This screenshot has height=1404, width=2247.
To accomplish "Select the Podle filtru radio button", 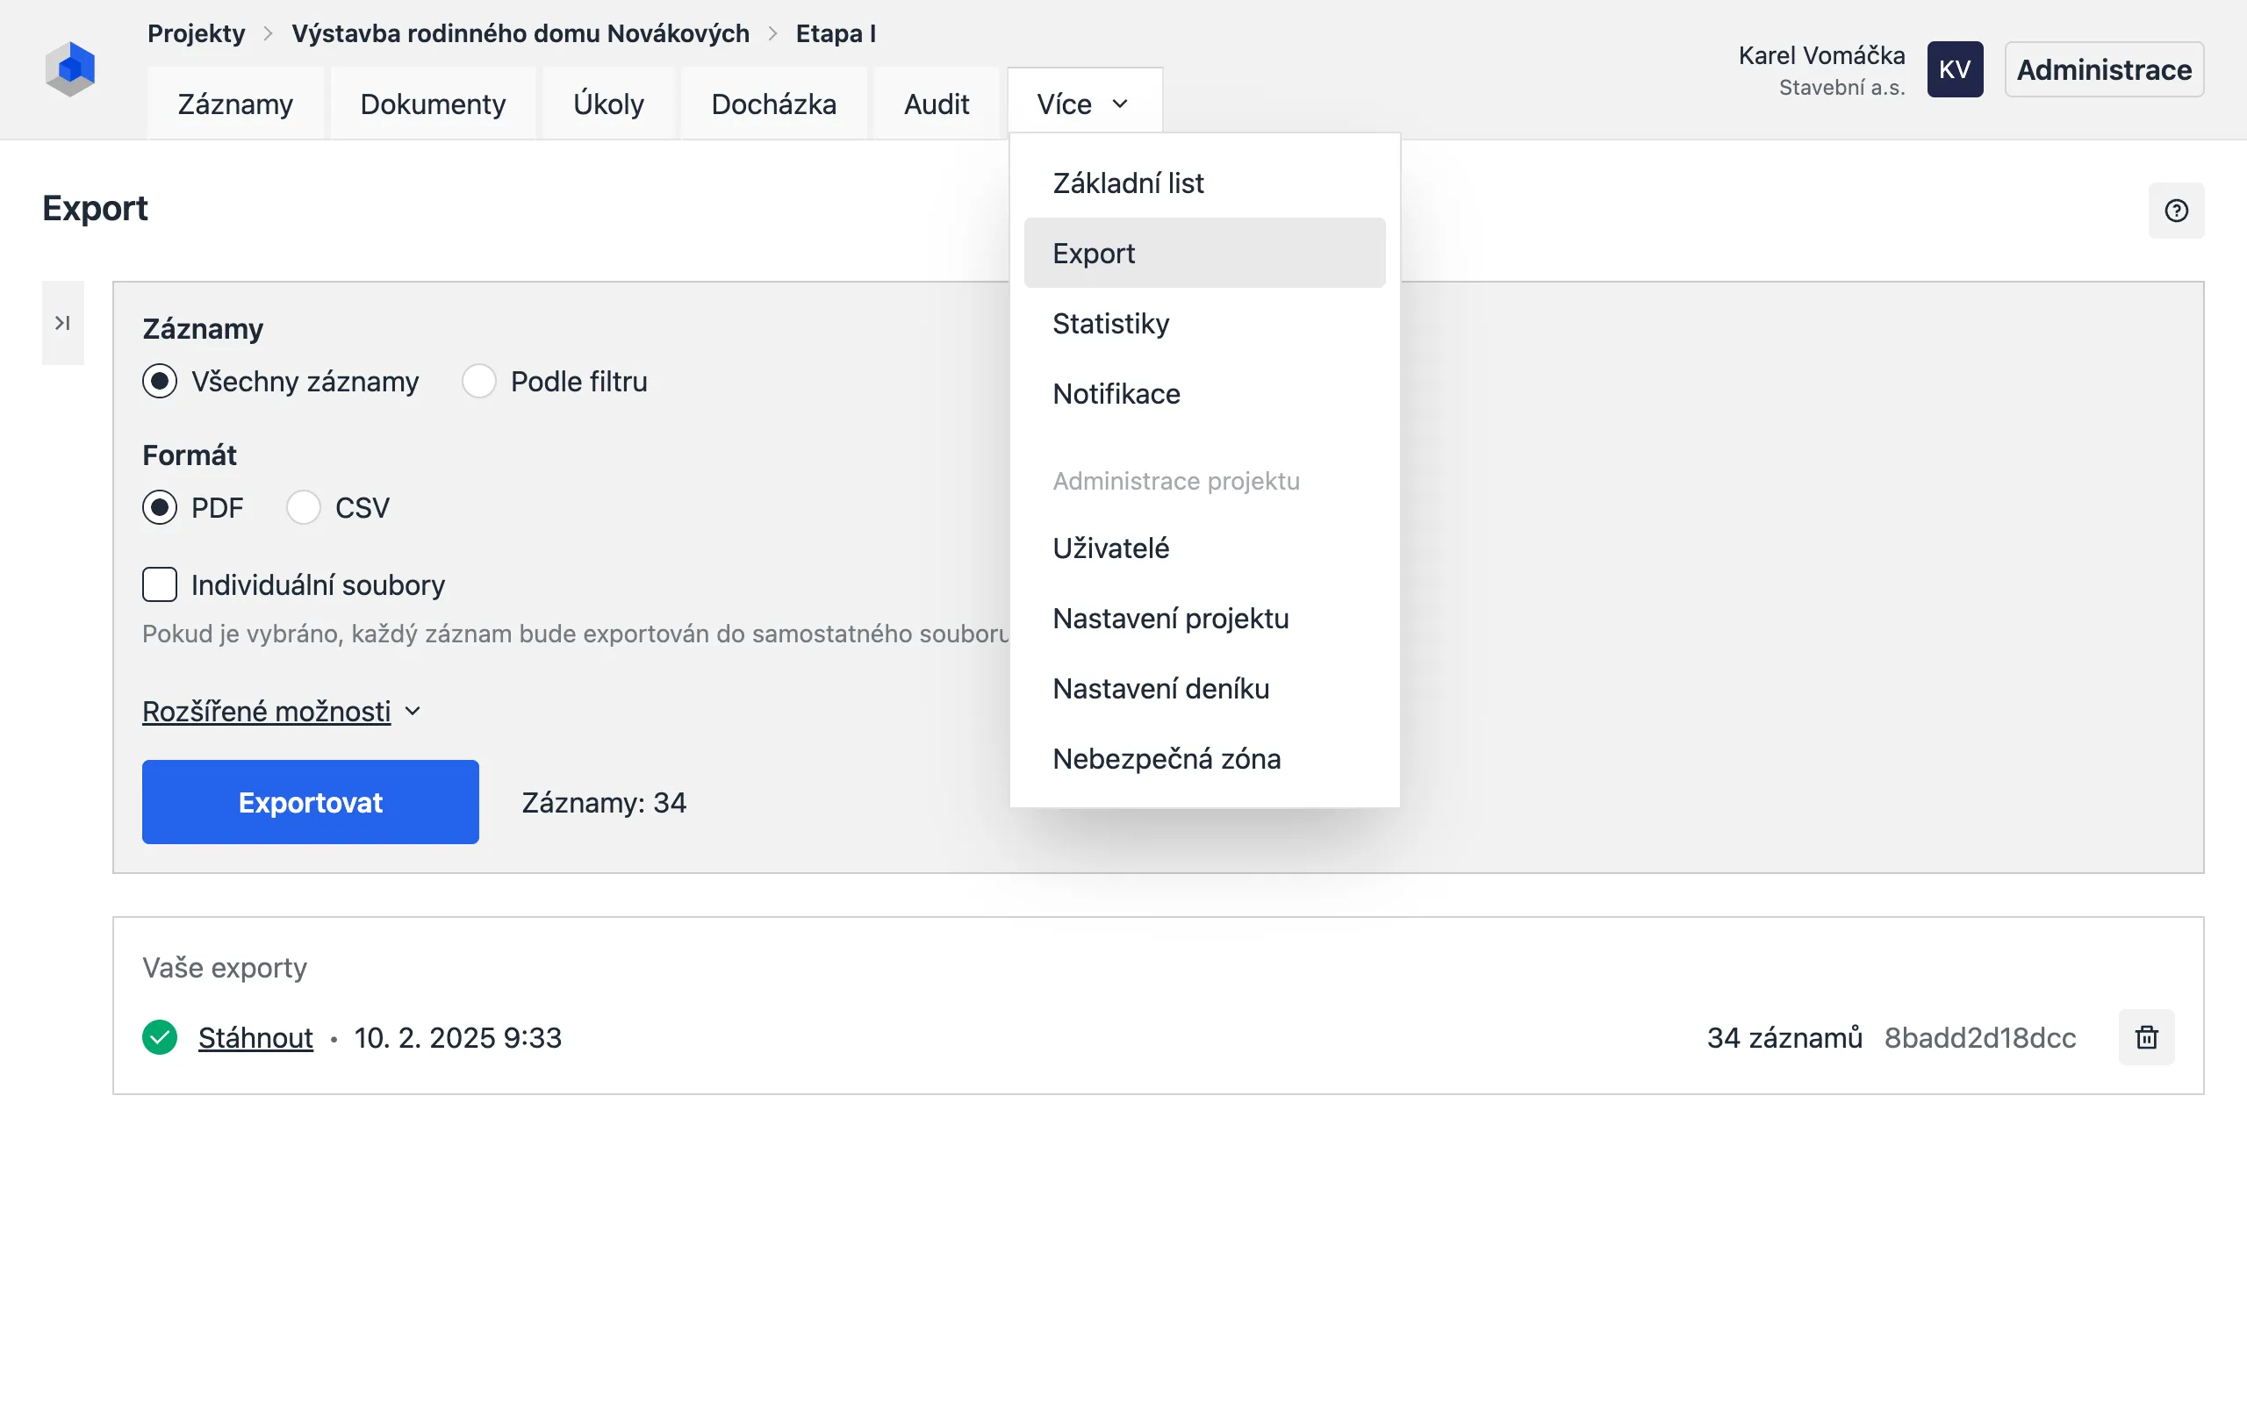I will [479, 381].
